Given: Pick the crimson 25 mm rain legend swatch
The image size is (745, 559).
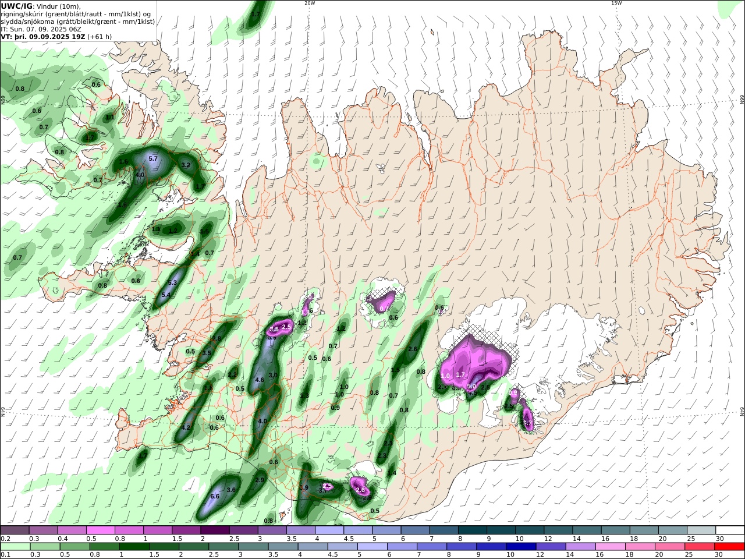Looking at the screenshot, I should point(699,547).
